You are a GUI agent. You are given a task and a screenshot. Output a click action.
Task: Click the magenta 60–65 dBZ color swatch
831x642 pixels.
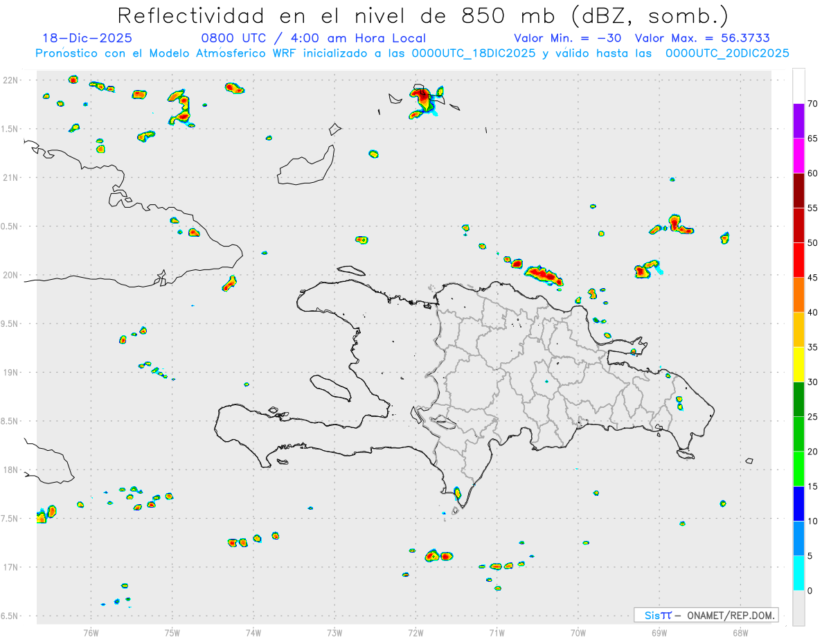(x=798, y=156)
